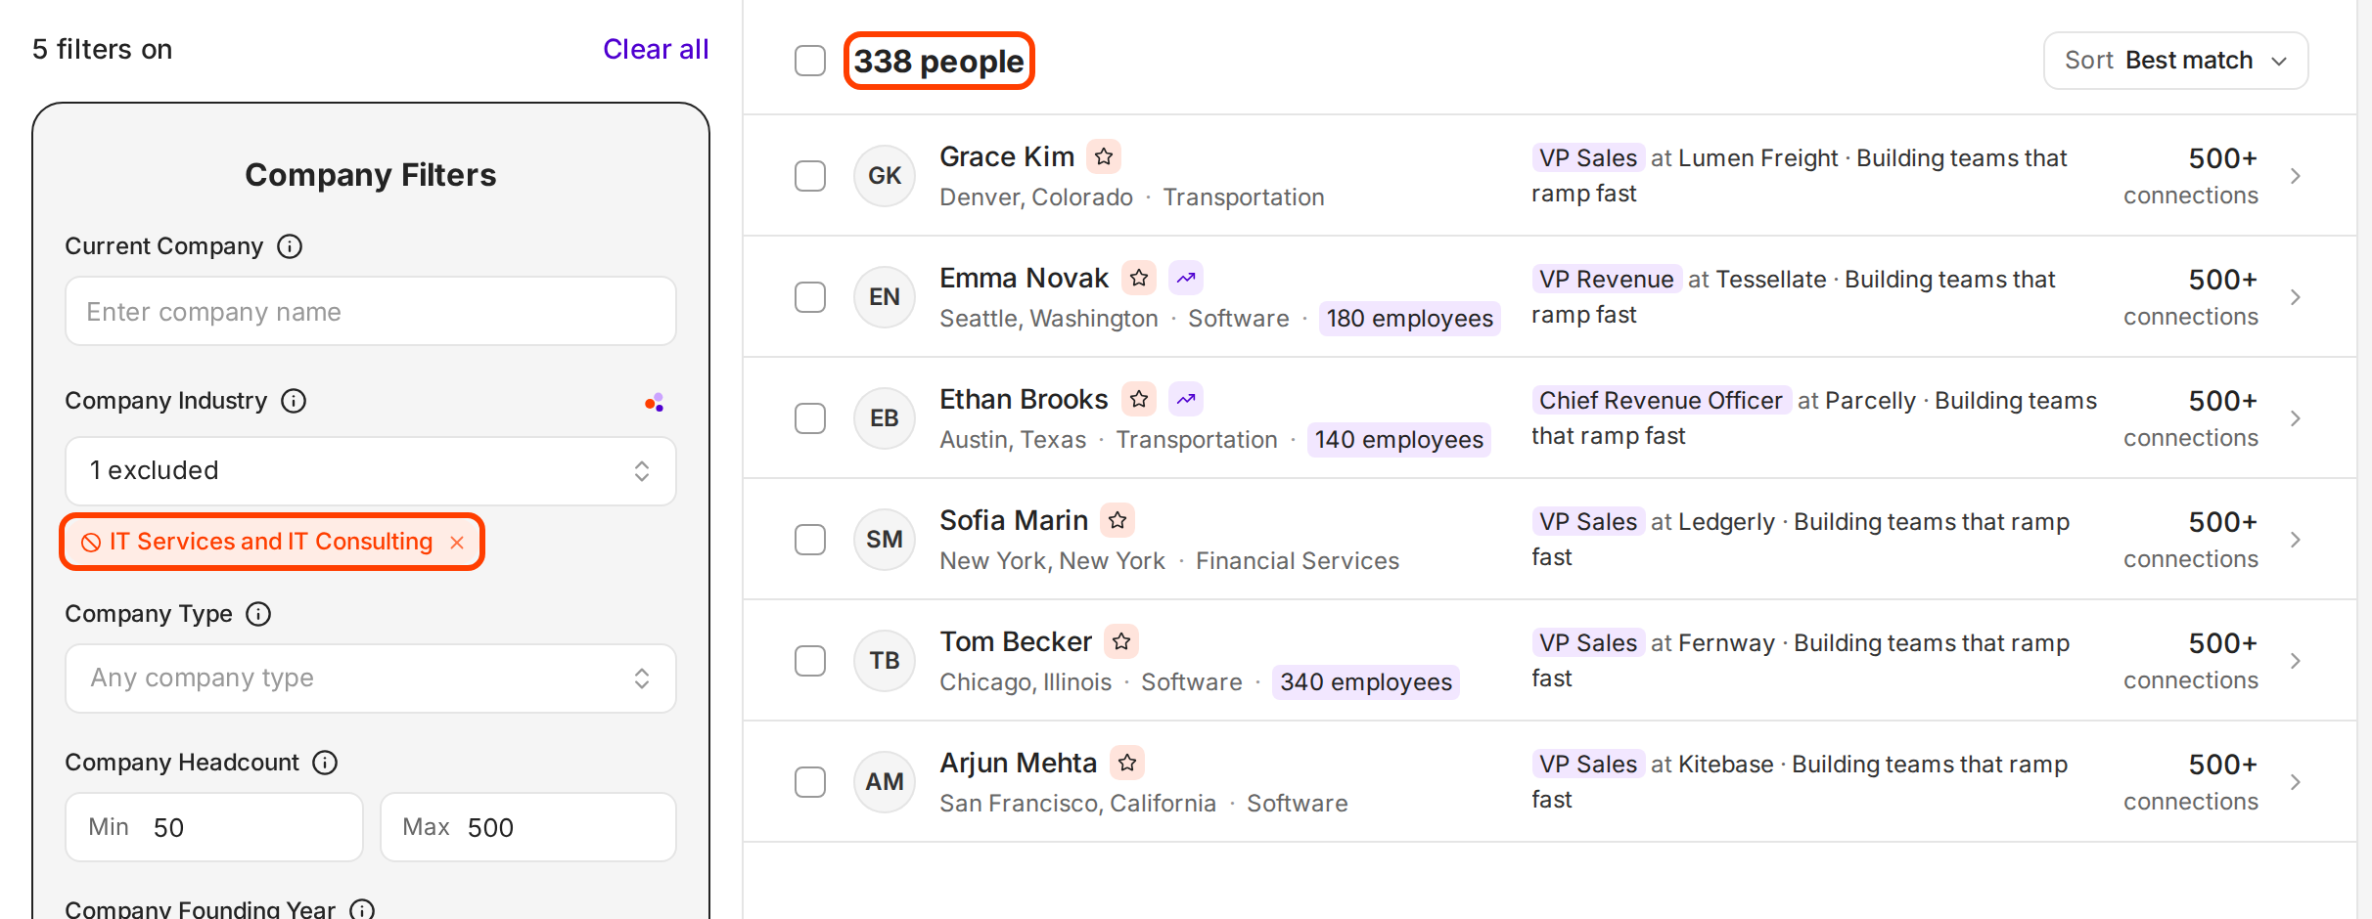Click the VP Revenue title tag
2372x919 pixels.
(x=1606, y=279)
